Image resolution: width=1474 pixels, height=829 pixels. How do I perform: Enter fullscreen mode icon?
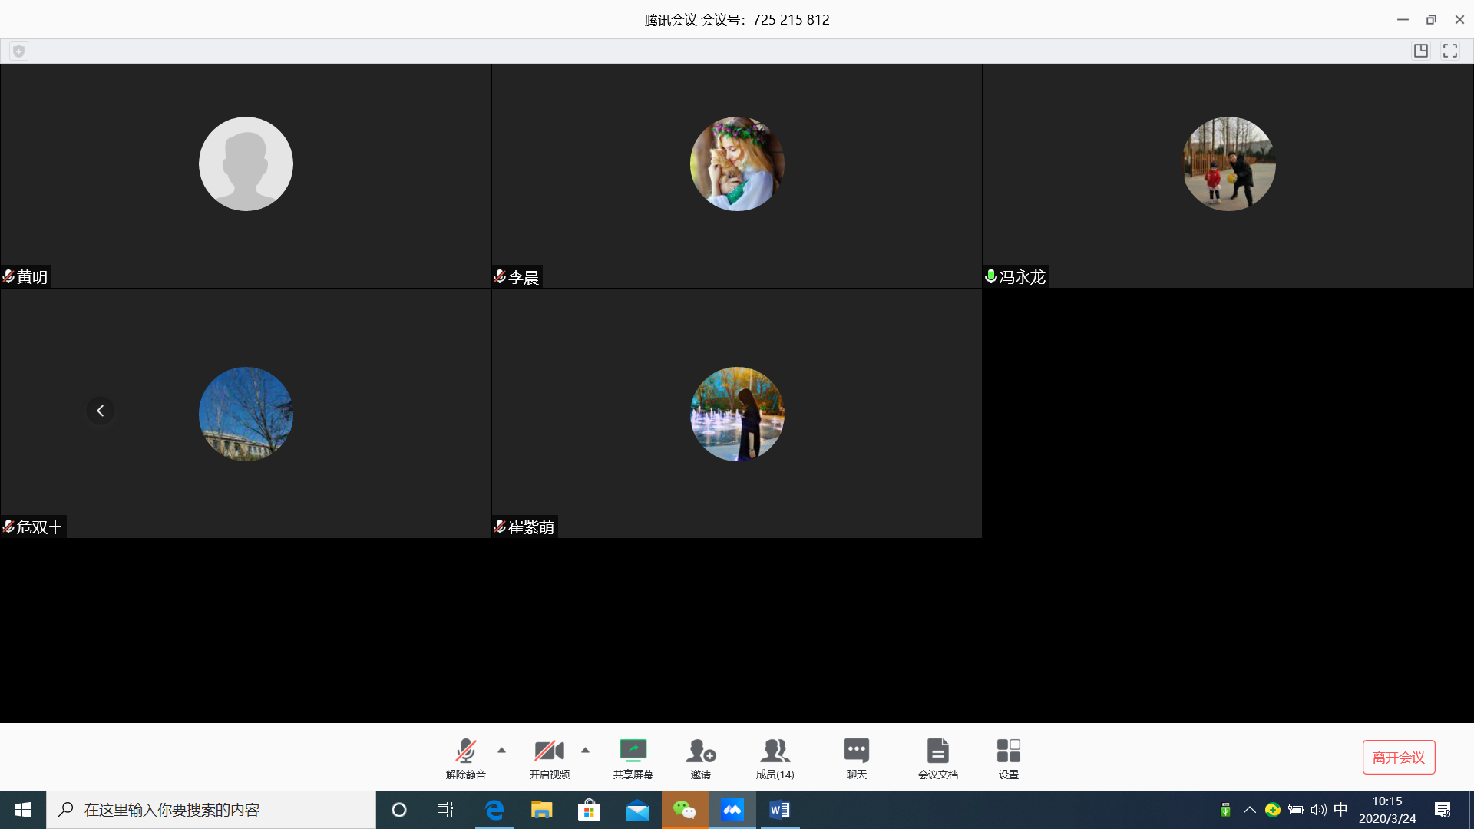pos(1450,51)
